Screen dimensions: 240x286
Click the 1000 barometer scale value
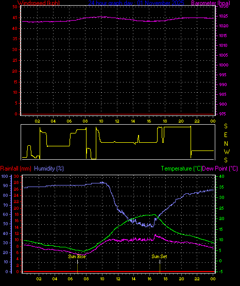pyautogui.click(x=224, y=65)
